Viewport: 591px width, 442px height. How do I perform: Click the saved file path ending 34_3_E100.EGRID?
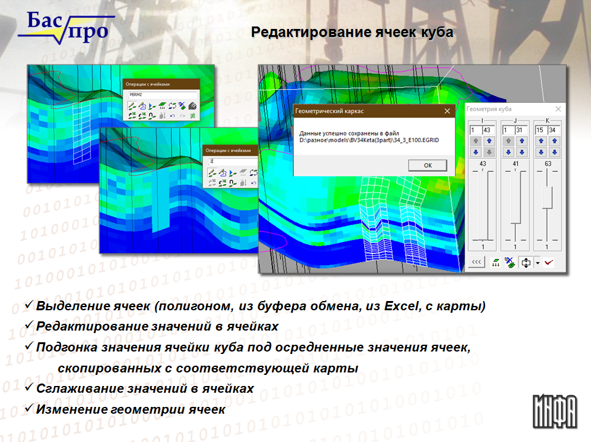[x=369, y=140]
